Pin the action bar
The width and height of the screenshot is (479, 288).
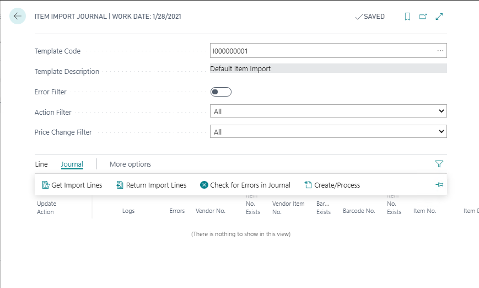(x=439, y=185)
